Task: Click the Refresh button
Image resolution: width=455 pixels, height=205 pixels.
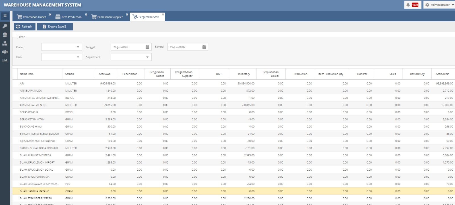Action: 24,26
